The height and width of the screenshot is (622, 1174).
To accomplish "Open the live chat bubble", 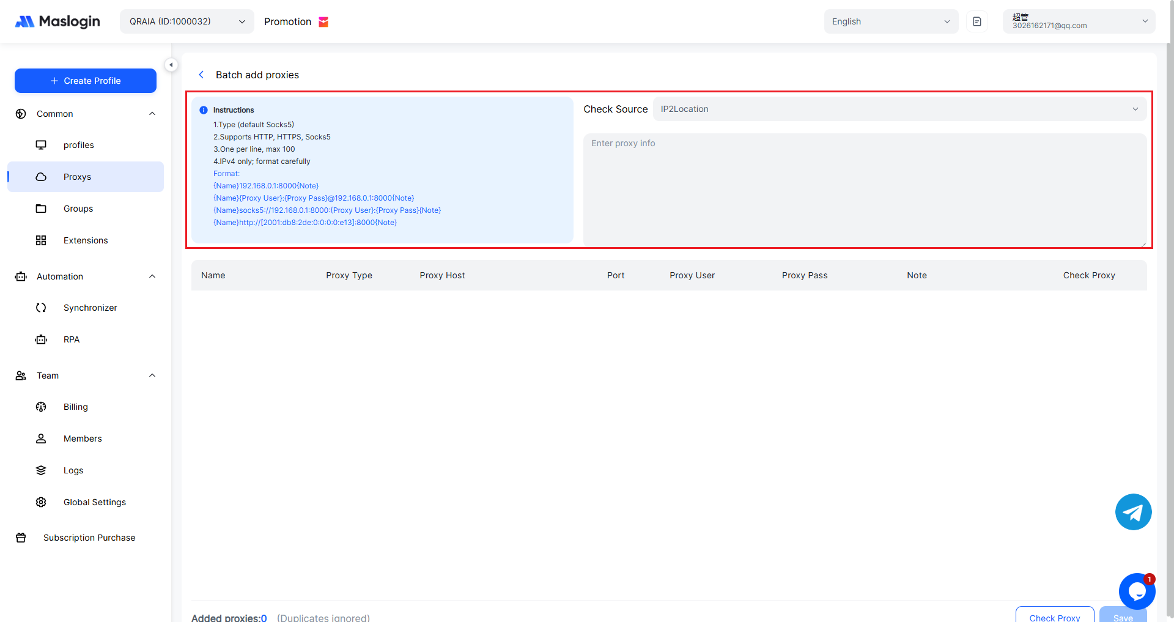I will pyautogui.click(x=1136, y=591).
